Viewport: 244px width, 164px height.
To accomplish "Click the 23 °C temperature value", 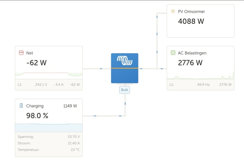I will pyautogui.click(x=75, y=150).
